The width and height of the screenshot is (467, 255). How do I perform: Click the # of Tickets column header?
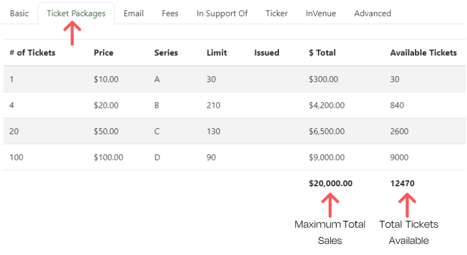tap(32, 53)
